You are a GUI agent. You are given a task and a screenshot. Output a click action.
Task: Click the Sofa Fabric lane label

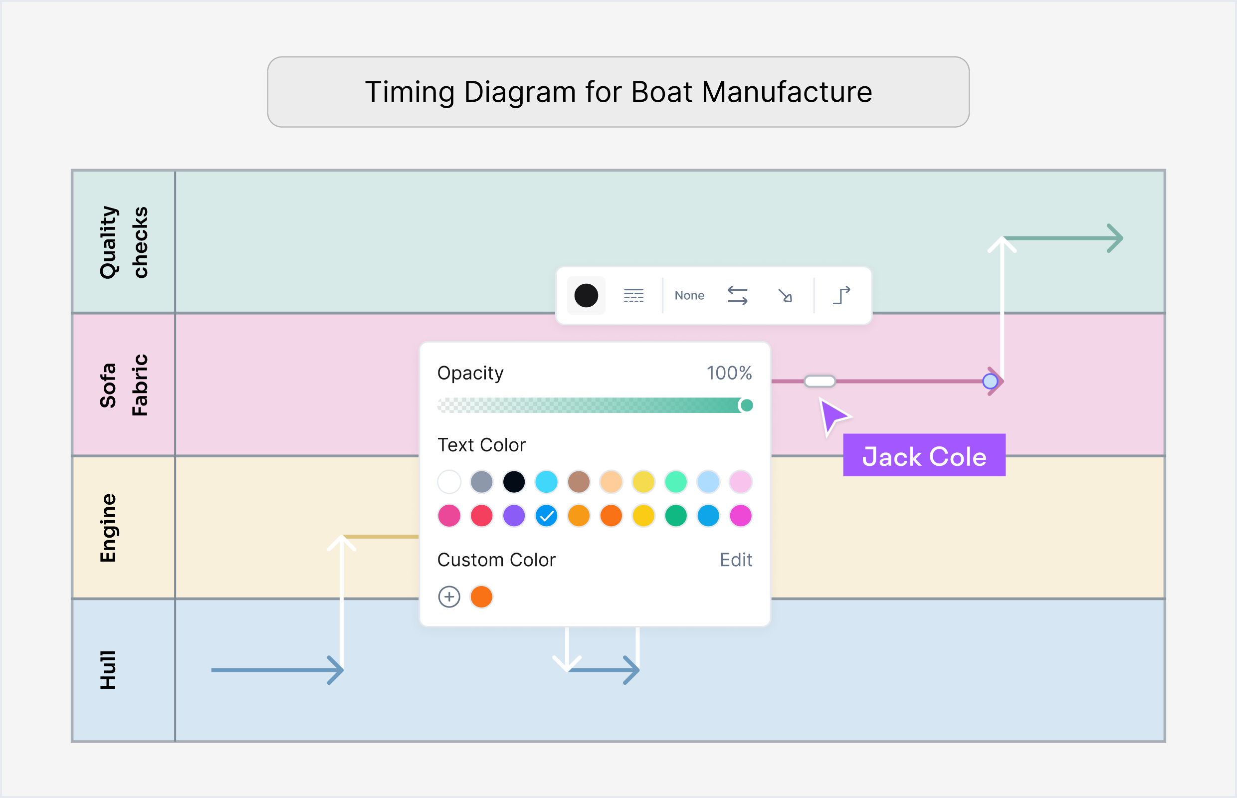coord(124,385)
